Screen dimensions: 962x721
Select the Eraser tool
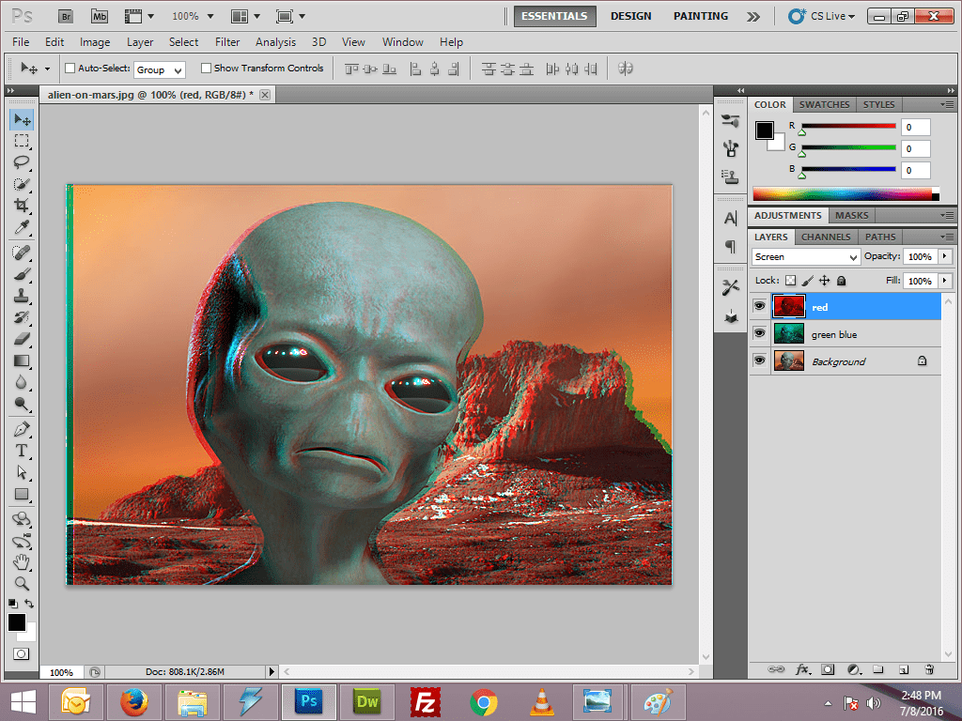pyautogui.click(x=22, y=338)
